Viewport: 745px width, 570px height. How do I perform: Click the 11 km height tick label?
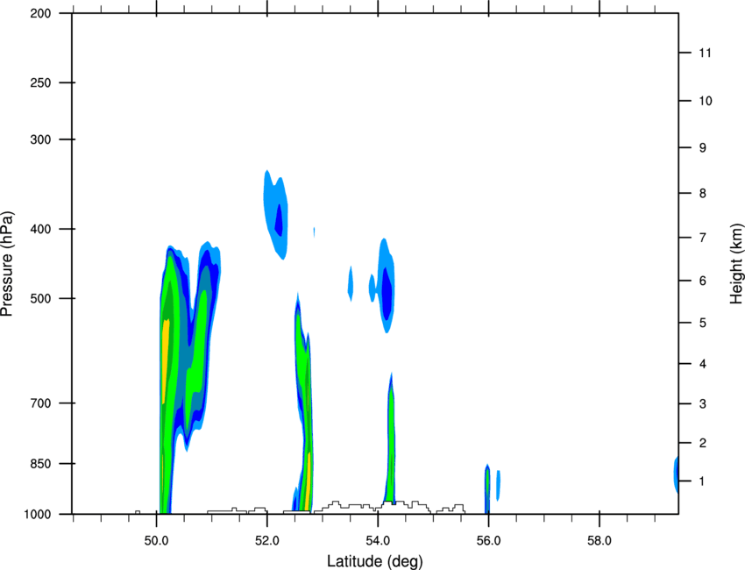coord(706,53)
